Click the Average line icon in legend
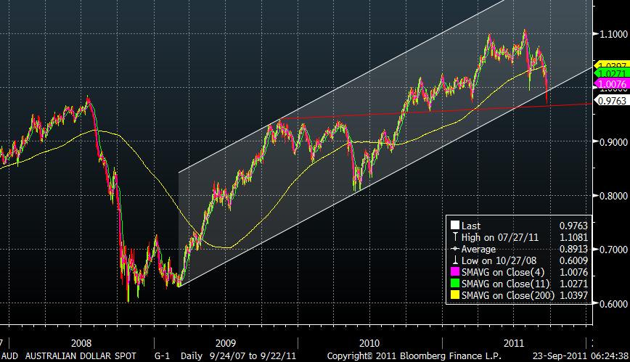This screenshot has width=630, height=362. [455, 249]
